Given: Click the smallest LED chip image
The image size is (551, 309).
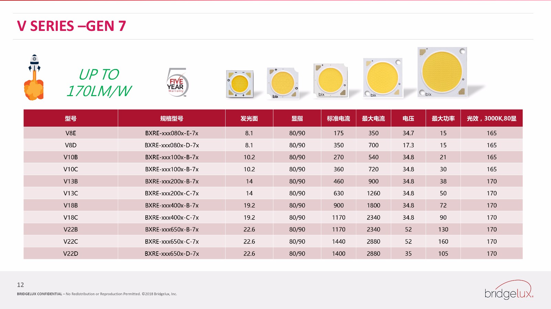Looking at the screenshot, I should pyautogui.click(x=240, y=84).
